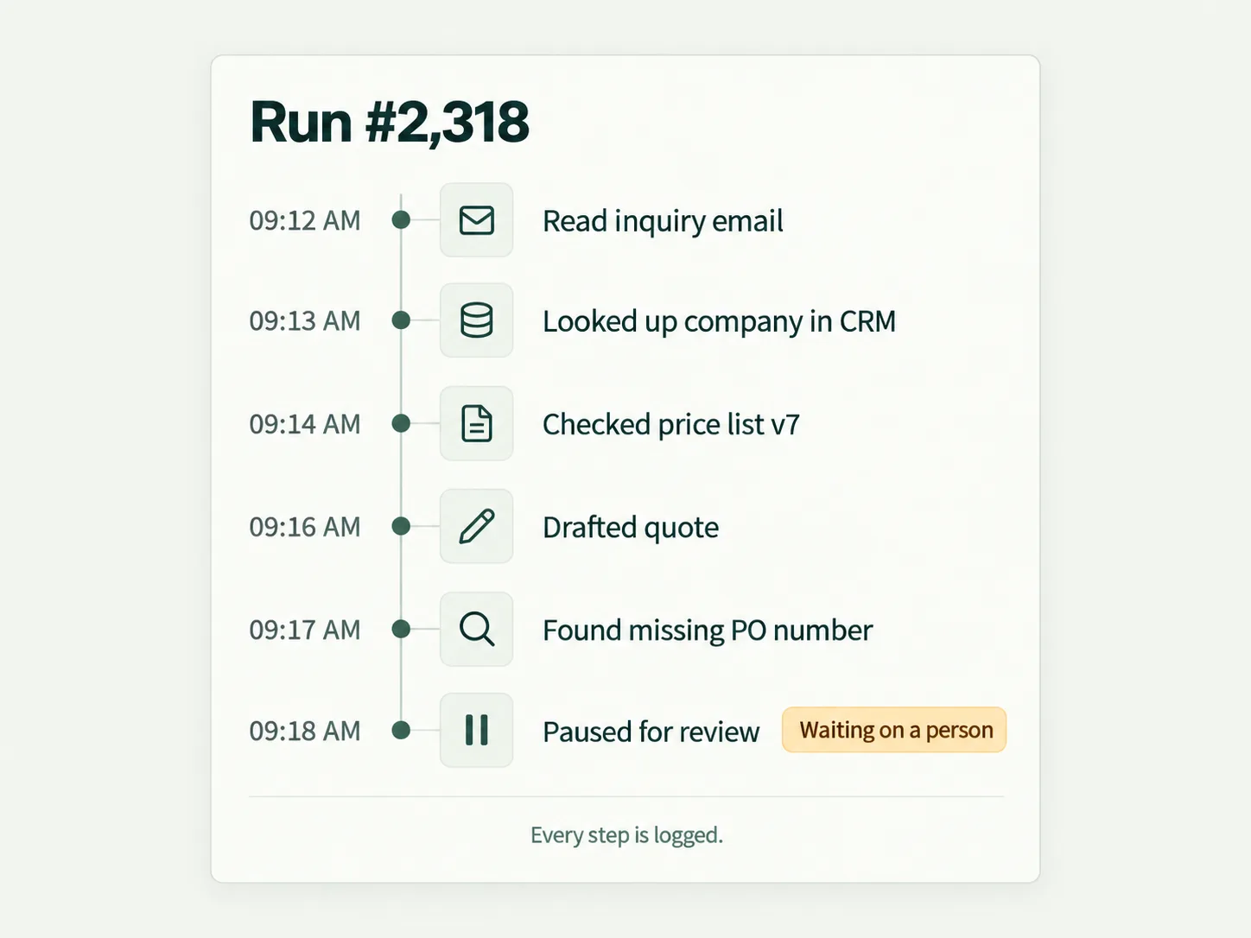Click the pencil icon beside Drafted quote
1251x938 pixels.
click(x=477, y=526)
